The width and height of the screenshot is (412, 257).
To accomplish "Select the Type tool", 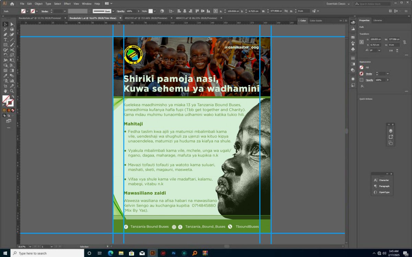I will tap(5, 39).
